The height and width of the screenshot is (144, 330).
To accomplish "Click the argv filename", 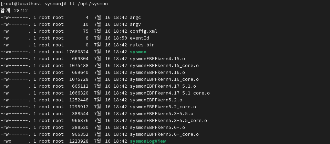I will pyautogui.click(x=135, y=24).
